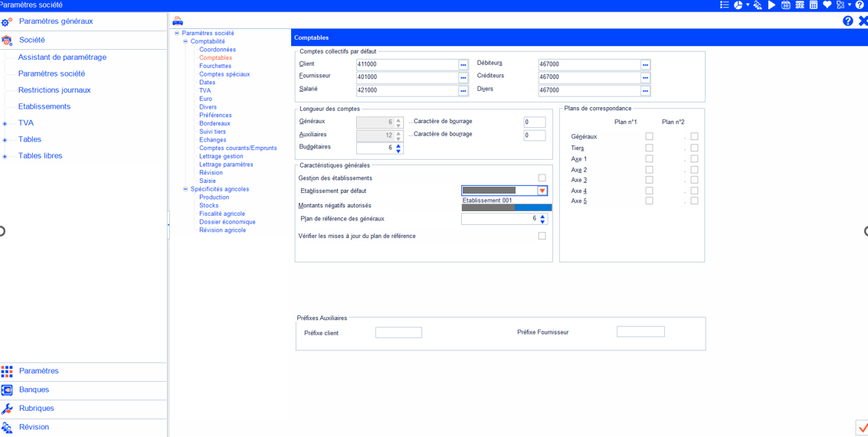The height and width of the screenshot is (437, 868).
Task: Click the Client account browse button
Action: tap(463, 65)
